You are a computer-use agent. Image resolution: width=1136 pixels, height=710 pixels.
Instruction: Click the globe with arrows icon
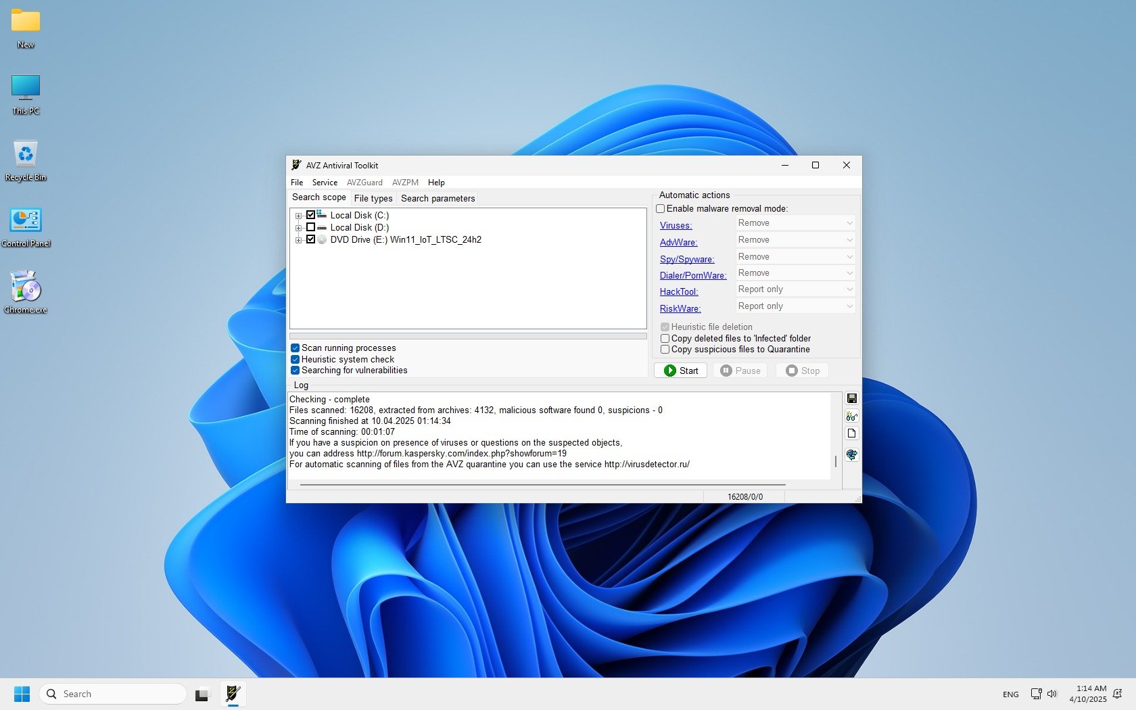pyautogui.click(x=851, y=455)
